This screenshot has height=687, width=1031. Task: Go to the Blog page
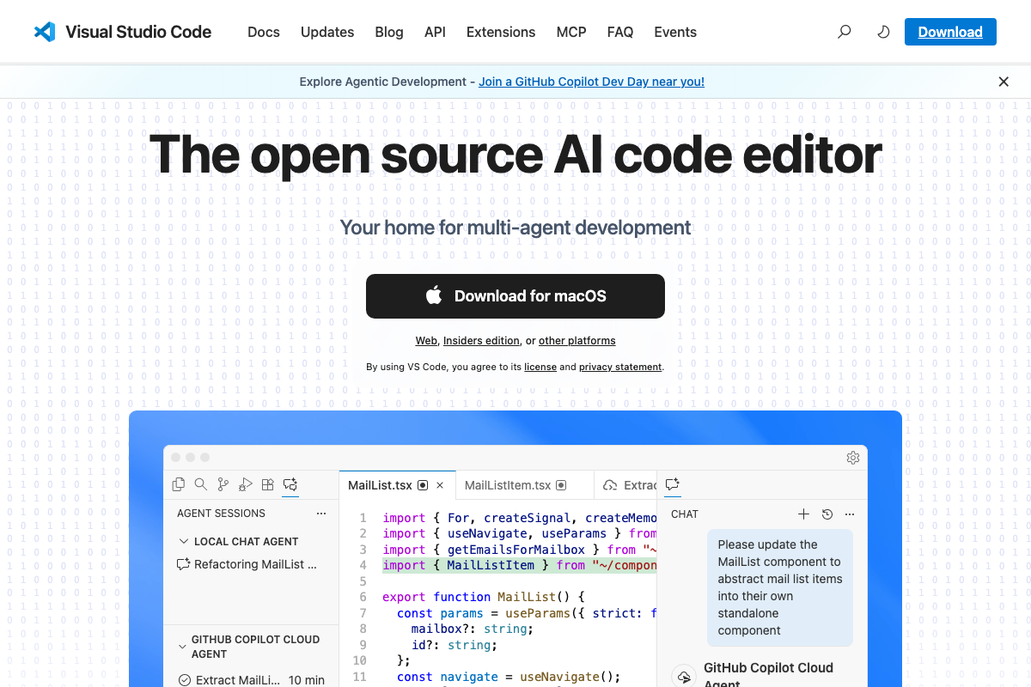(x=389, y=32)
